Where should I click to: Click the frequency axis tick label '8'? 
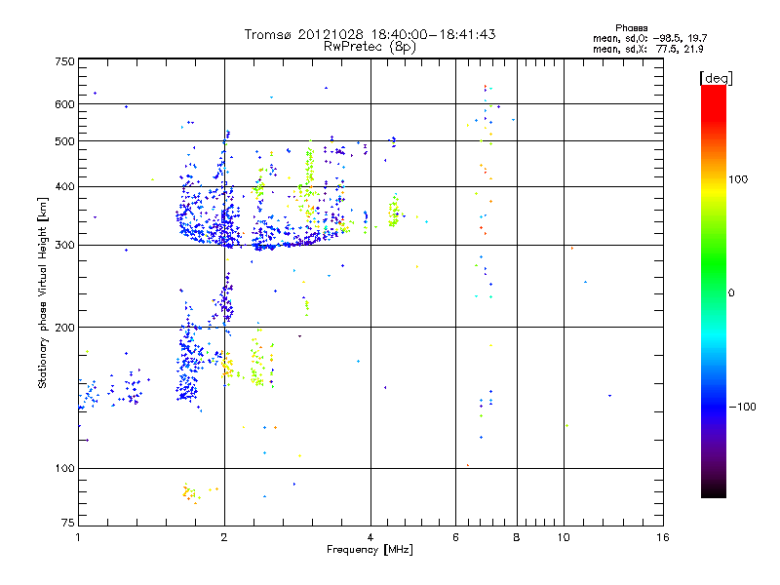pos(517,537)
